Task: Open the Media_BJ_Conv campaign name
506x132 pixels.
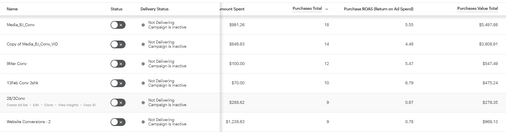Action: pyautogui.click(x=20, y=25)
